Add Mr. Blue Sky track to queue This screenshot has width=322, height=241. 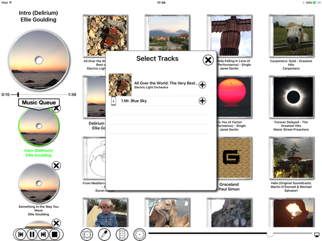coord(202,101)
